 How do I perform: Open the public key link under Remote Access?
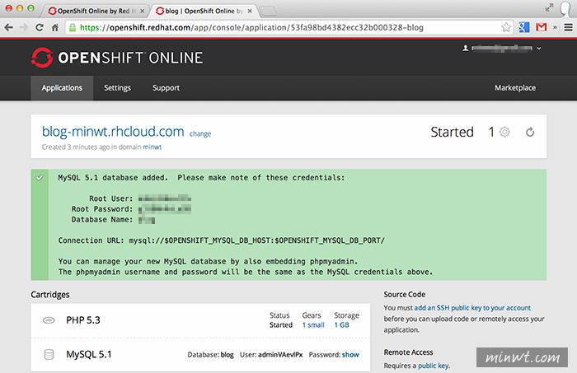pyautogui.click(x=433, y=366)
